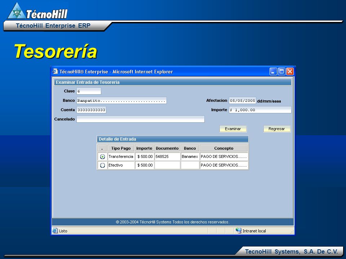Click the Listo status bar page icon
The width and height of the screenshot is (346, 259).
pos(55,231)
